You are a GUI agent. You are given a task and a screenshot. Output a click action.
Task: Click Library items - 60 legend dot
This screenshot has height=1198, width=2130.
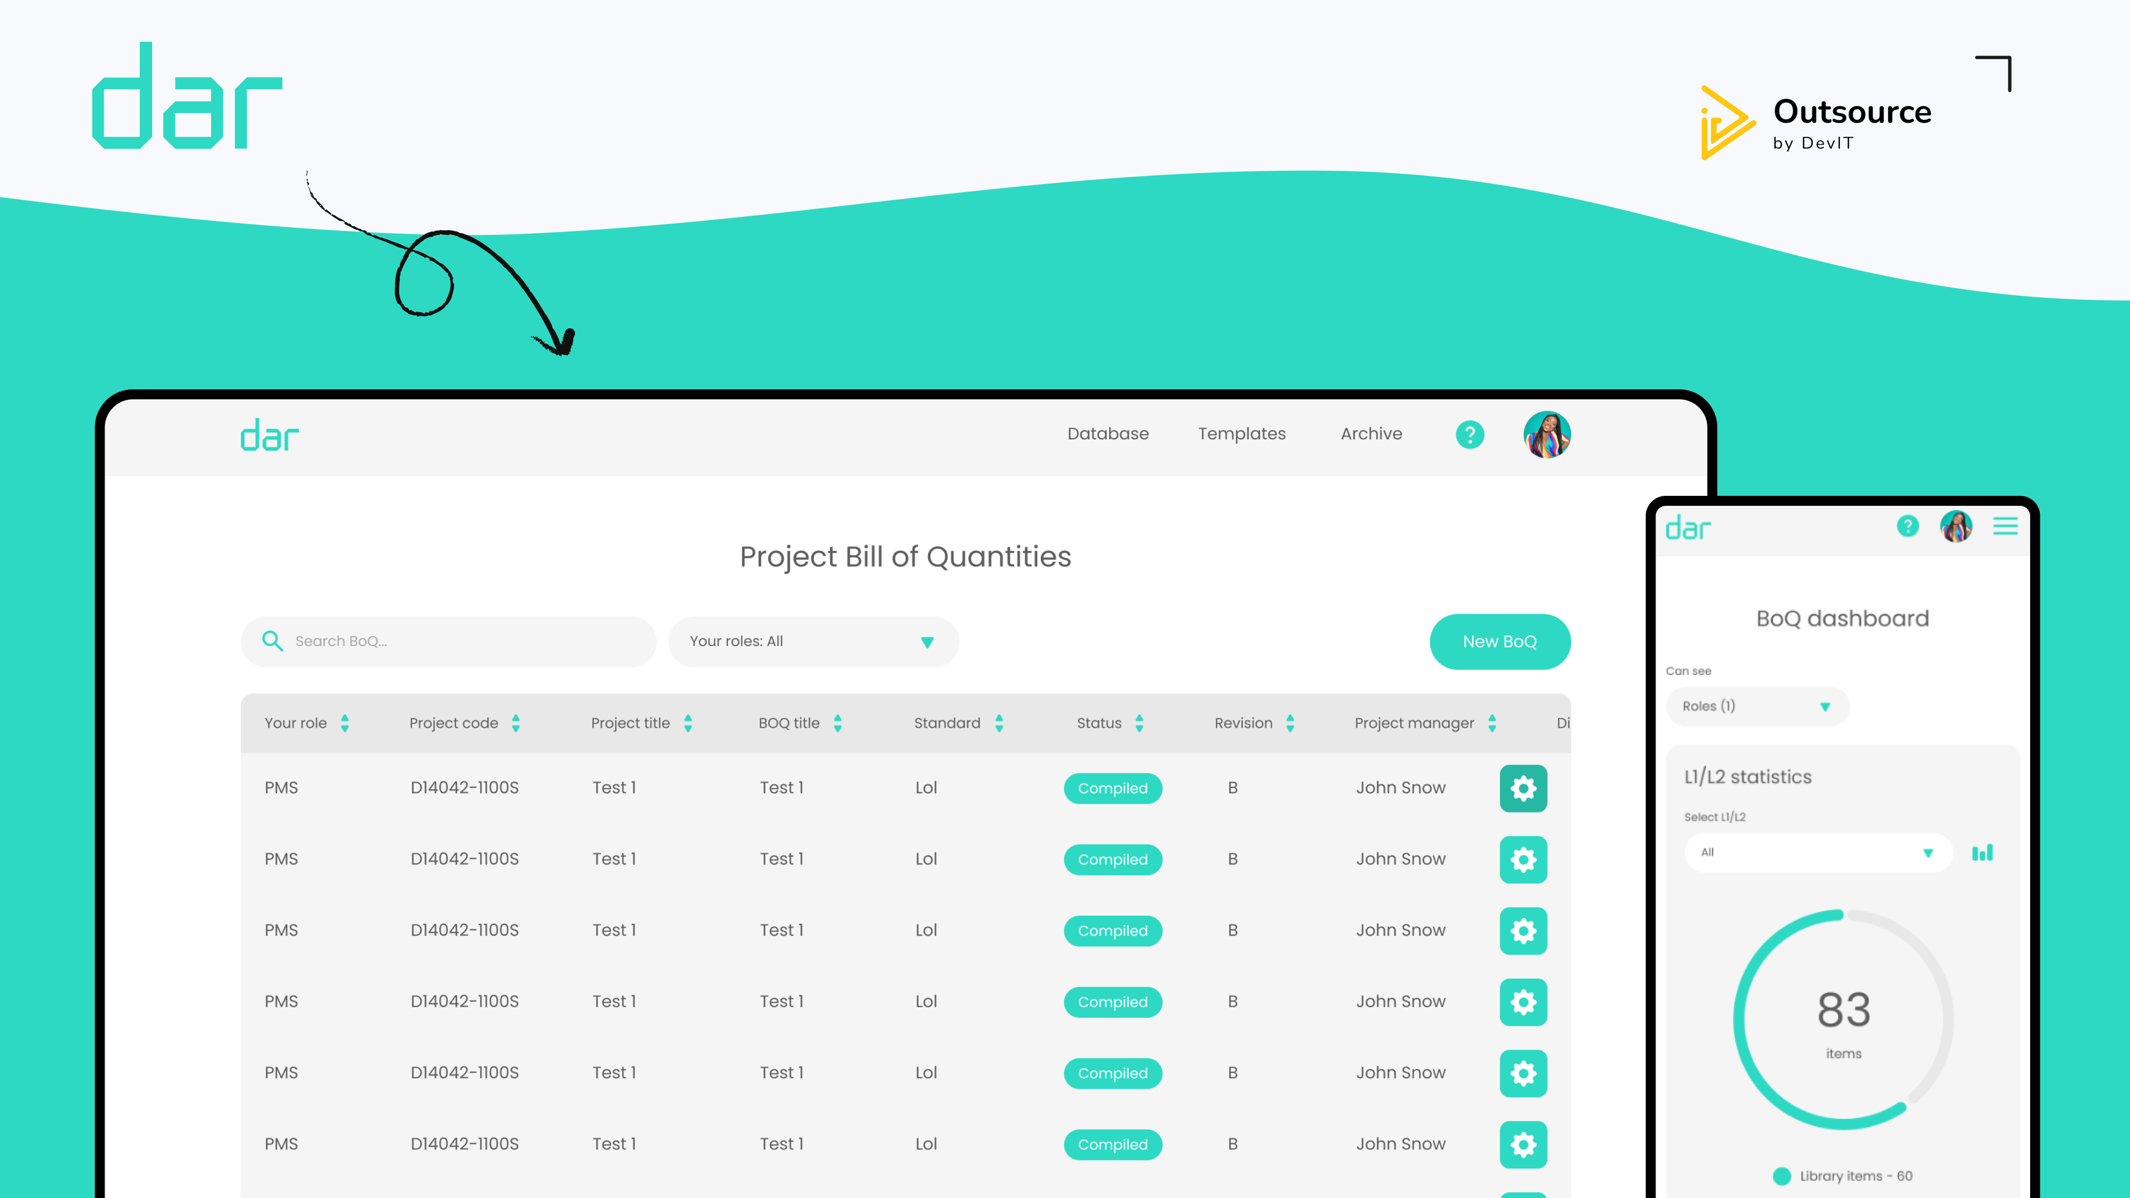point(1782,1176)
